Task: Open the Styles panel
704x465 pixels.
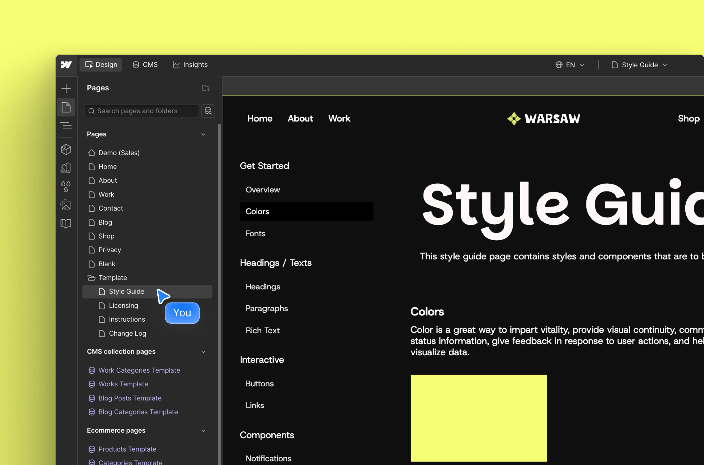Action: (66, 168)
